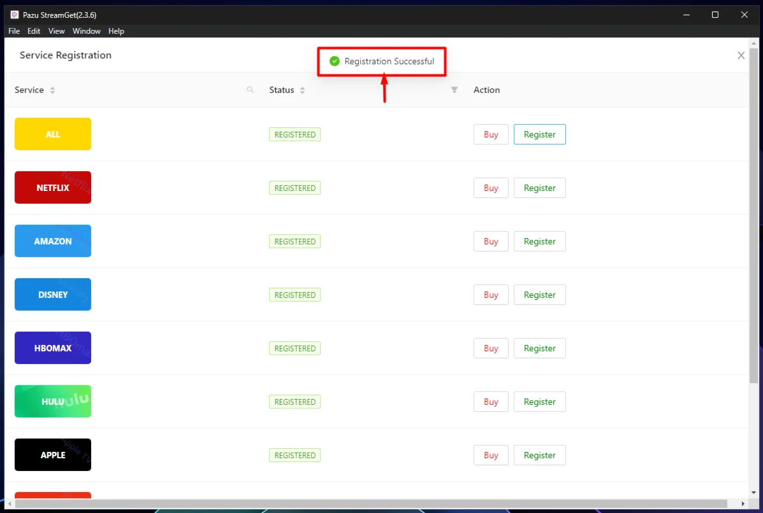Image resolution: width=763 pixels, height=513 pixels.
Task: Click Register for the ALL service
Action: pos(540,134)
